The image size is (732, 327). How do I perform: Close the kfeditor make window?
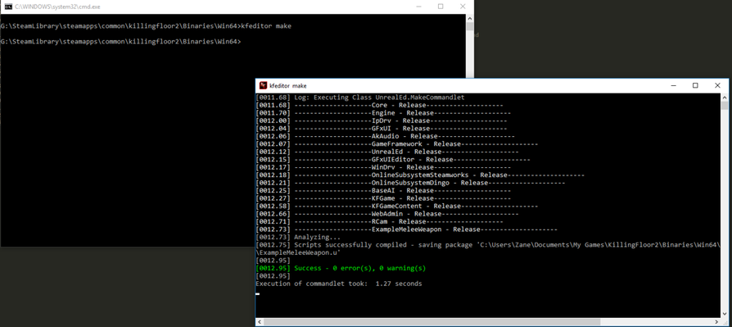[717, 85]
